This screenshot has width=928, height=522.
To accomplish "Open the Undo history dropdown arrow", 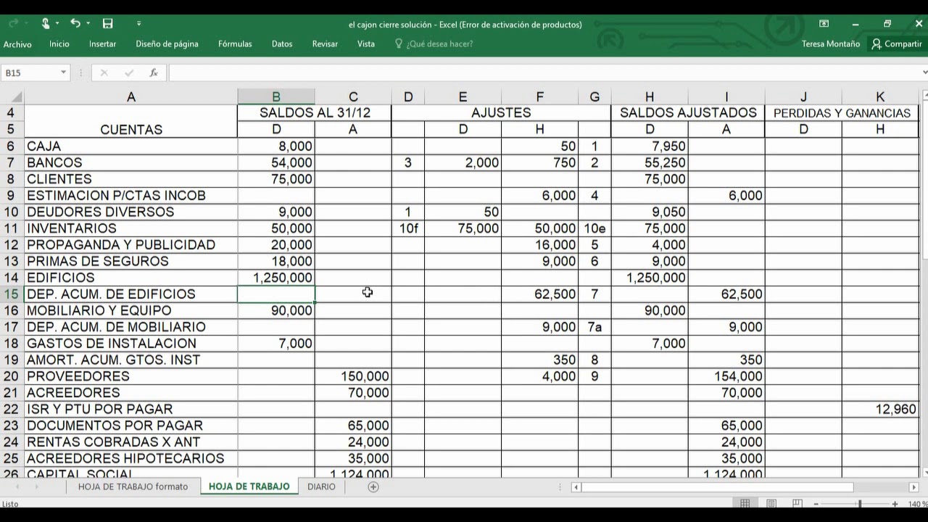I will 88,24.
